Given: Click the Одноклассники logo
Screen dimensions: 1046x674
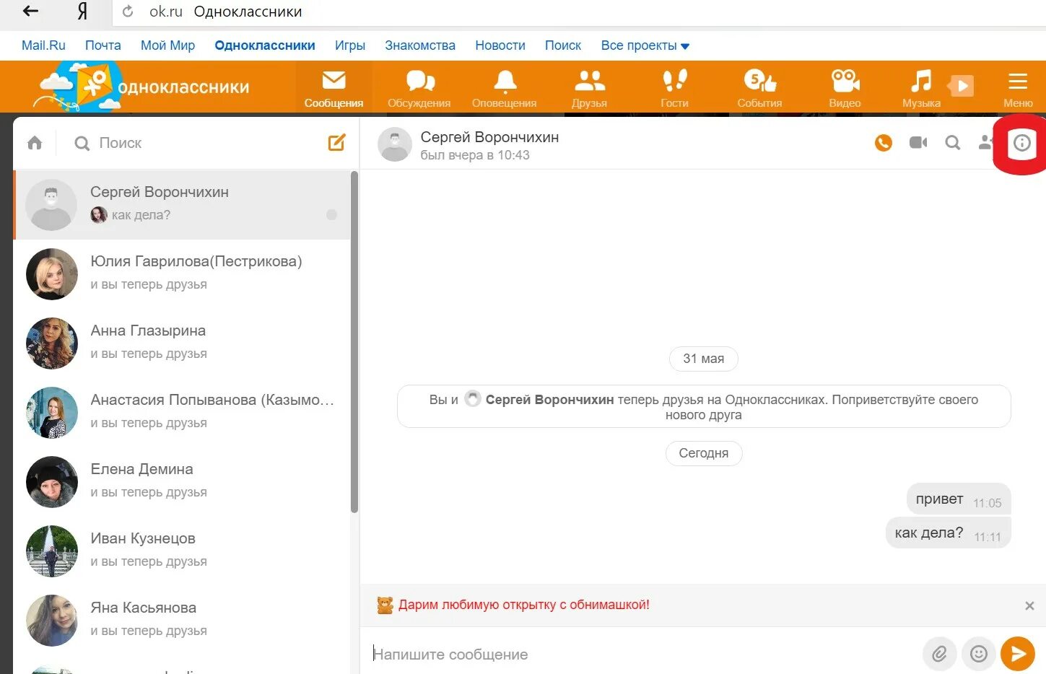Looking at the screenshot, I should 143,87.
